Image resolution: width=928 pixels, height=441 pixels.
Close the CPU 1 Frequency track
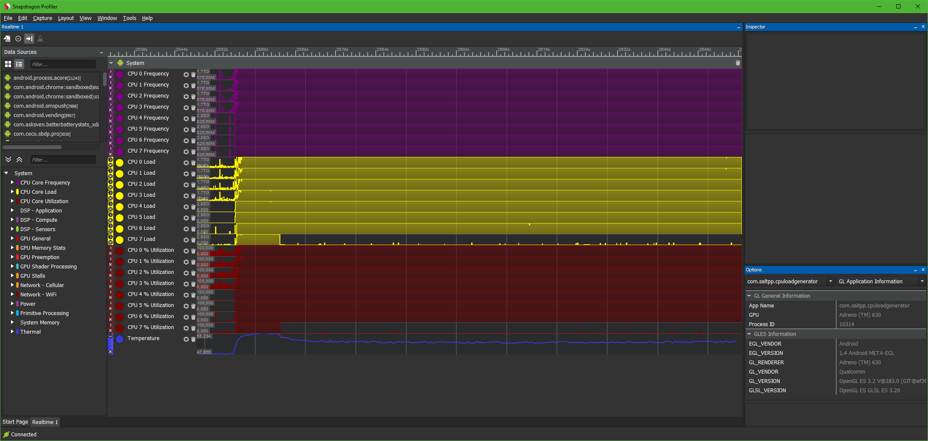pyautogui.click(x=111, y=88)
